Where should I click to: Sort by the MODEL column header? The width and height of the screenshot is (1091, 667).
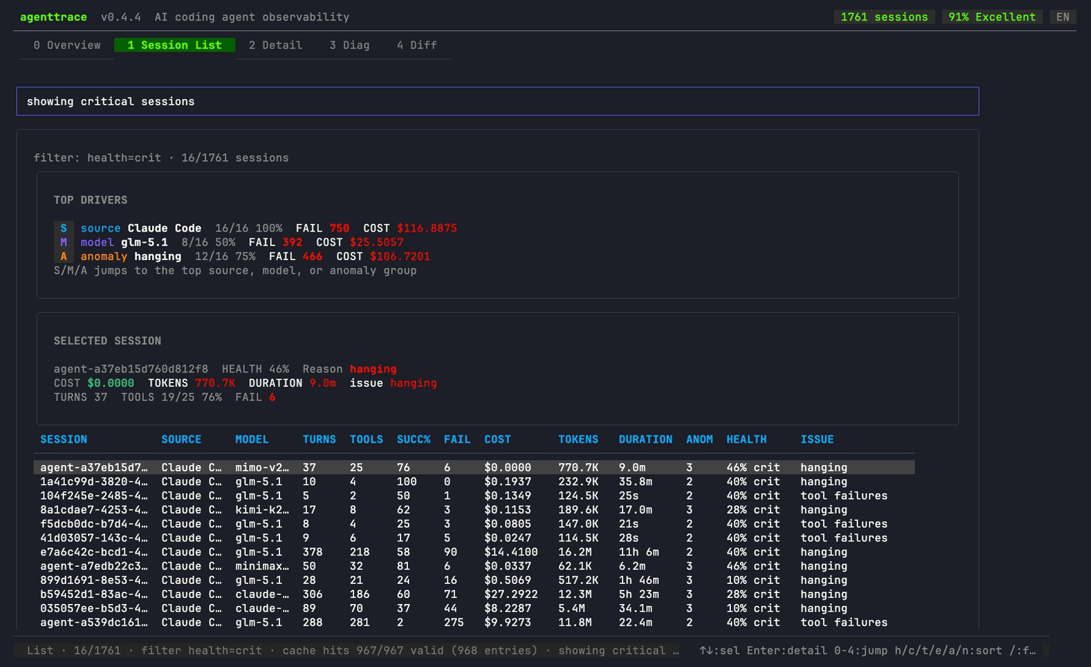coord(252,440)
